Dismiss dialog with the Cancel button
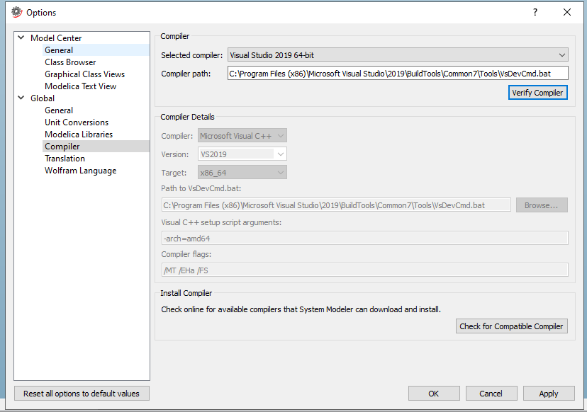The image size is (587, 412). (x=491, y=394)
